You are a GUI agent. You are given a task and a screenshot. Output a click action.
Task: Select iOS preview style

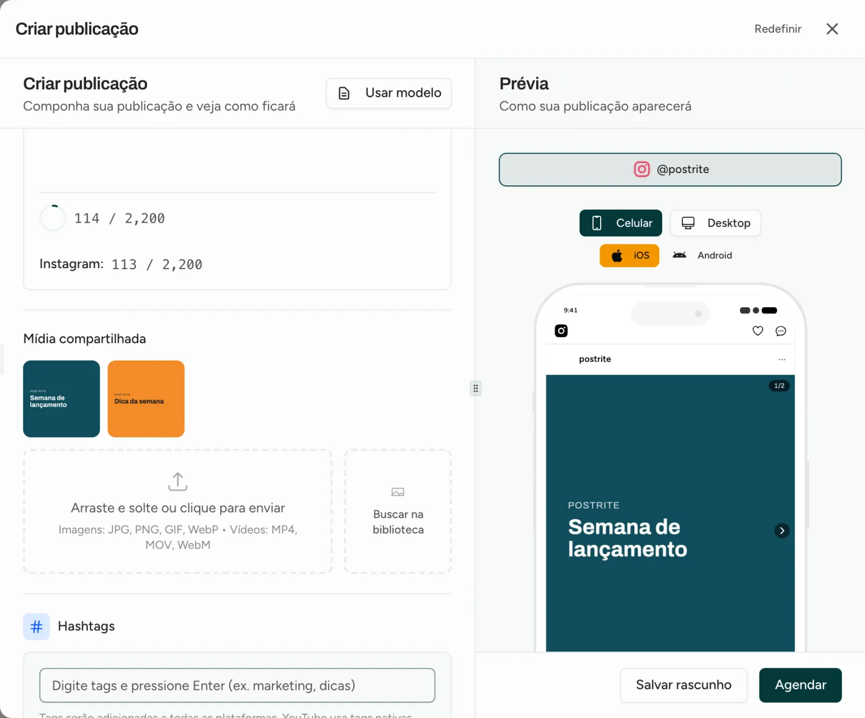629,256
